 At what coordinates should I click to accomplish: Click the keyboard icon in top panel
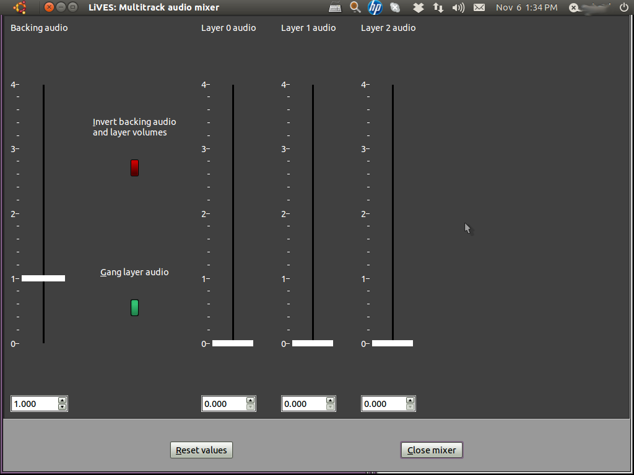pyautogui.click(x=335, y=7)
